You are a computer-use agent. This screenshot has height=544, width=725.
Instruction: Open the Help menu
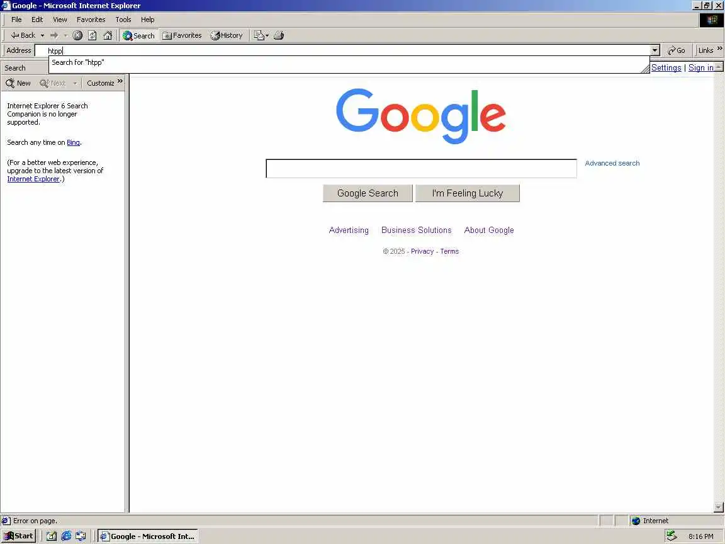pyautogui.click(x=147, y=20)
